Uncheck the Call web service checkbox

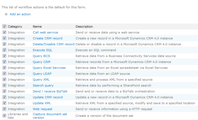[4, 32]
